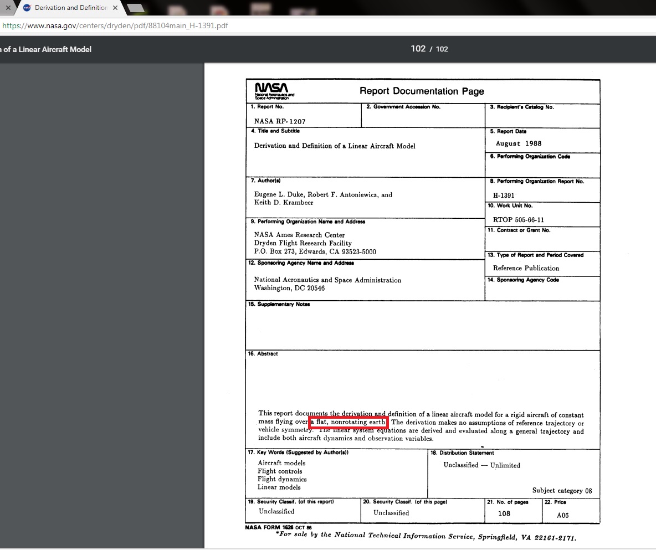This screenshot has width=656, height=550.
Task: Click the Report Documentation Page heading
Action: [x=422, y=91]
